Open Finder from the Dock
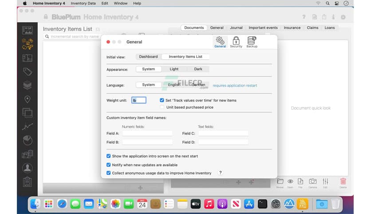371x214 pixels. pyautogui.click(x=35, y=204)
